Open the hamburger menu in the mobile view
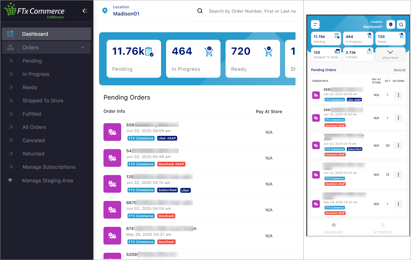This screenshot has height=260, width=411. click(x=315, y=25)
